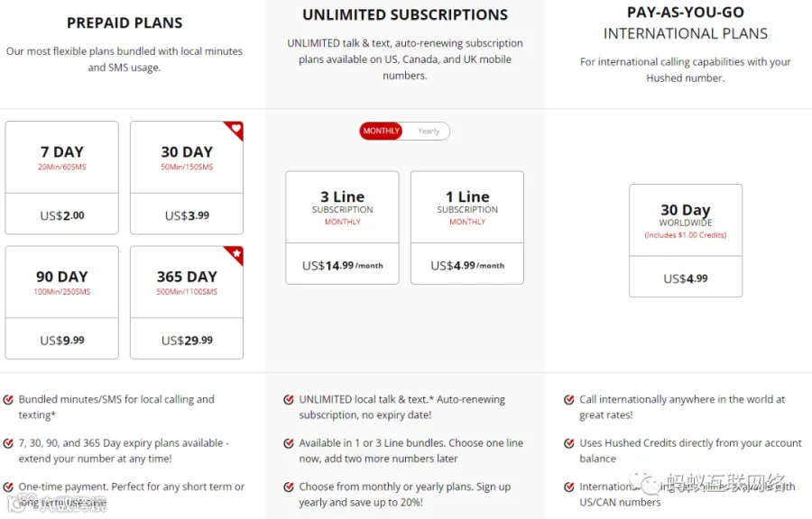Click checkmark icon beside Uses Hushed Credits
The width and height of the screenshot is (812, 519).
[569, 443]
